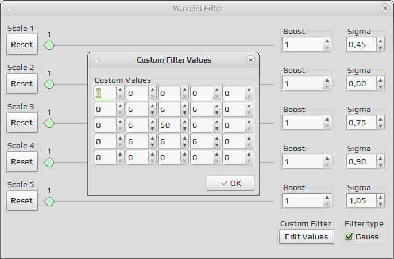This screenshot has width=394, height=259.
Task: Decrease Sigma 0,45 value
Action: (380, 48)
